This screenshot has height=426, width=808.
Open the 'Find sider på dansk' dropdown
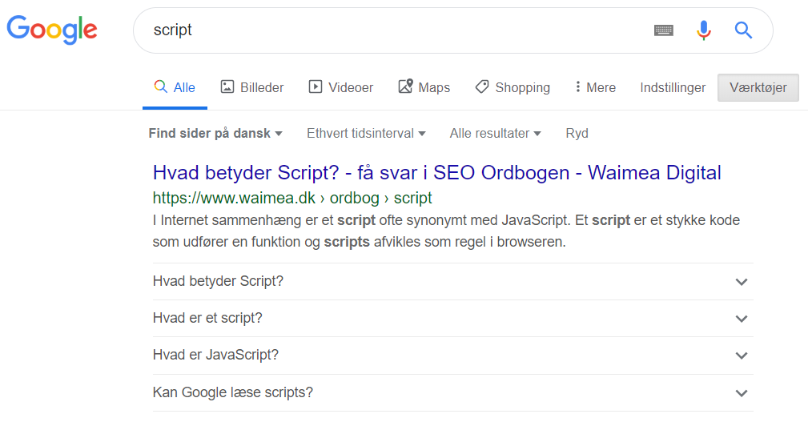tap(215, 133)
